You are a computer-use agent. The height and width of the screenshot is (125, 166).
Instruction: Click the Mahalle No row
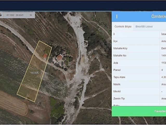(139, 55)
